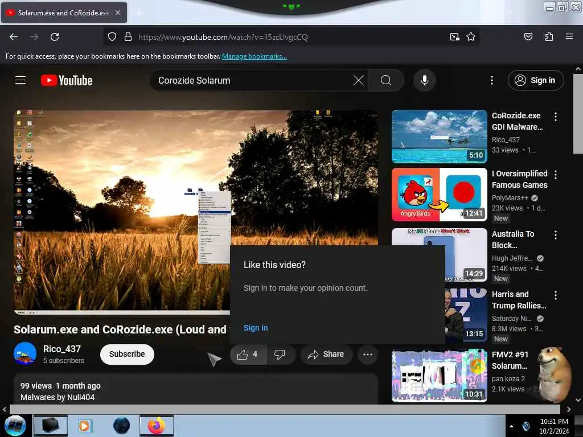Clear the search box with X icon
This screenshot has height=437, width=583.
pos(359,80)
